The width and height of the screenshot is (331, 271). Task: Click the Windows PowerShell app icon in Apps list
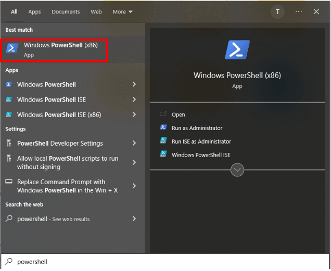click(x=9, y=84)
